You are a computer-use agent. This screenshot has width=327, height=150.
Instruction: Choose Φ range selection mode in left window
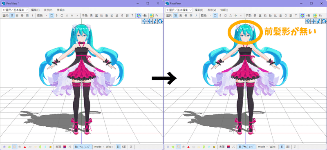72,16
